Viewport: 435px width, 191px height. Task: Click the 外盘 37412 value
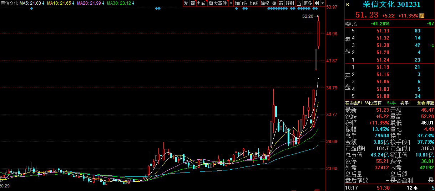(382, 168)
